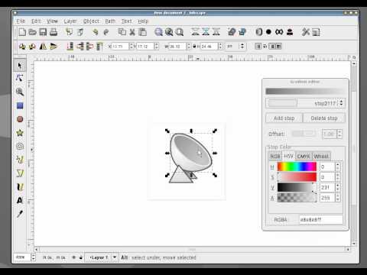Select the Text tool marked A

coord(20,200)
